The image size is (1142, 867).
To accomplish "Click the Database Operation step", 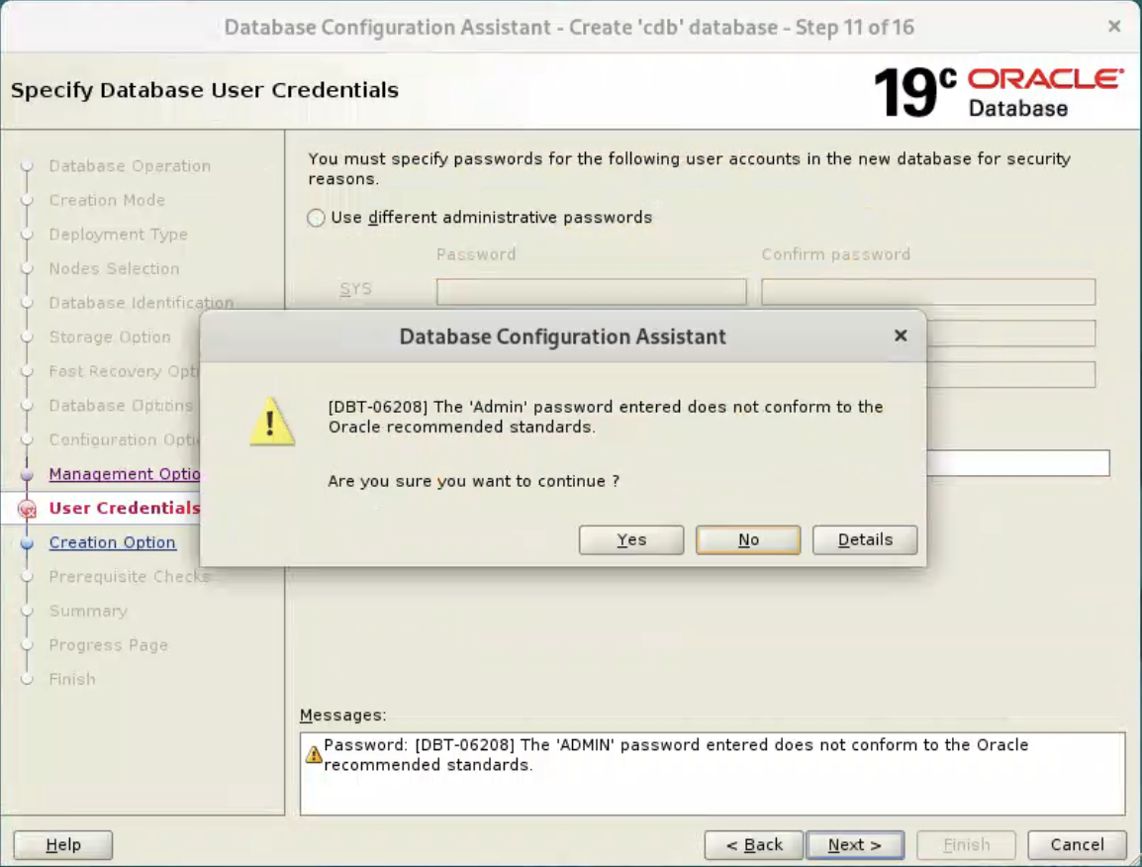I will [130, 166].
